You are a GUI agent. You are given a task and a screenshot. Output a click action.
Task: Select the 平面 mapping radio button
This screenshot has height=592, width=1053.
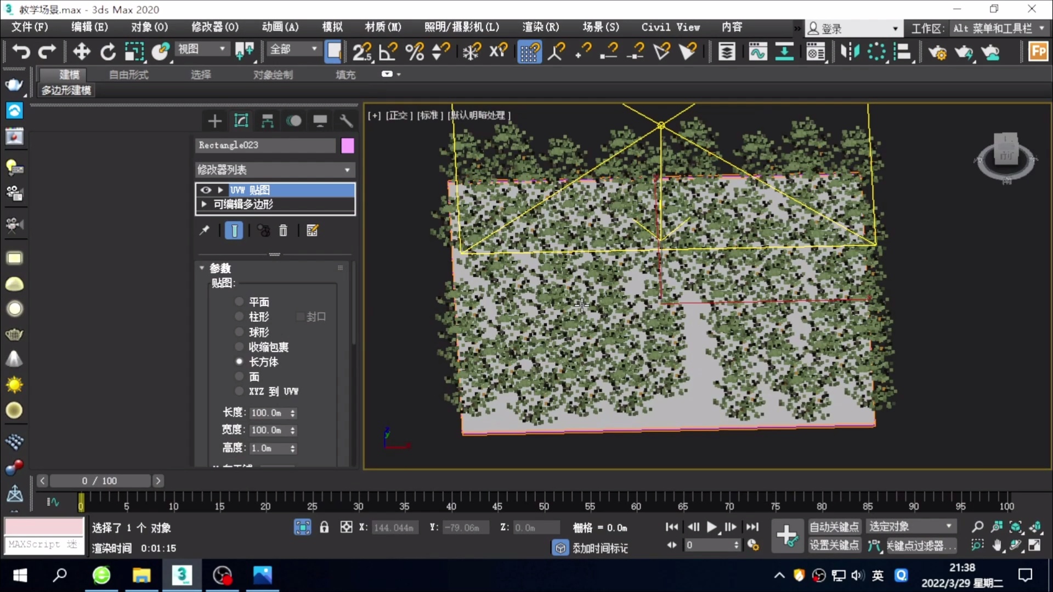click(239, 301)
